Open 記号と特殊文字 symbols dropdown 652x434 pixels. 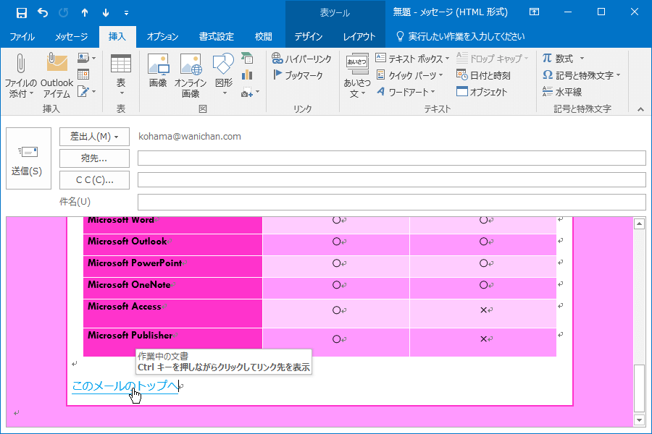[581, 75]
